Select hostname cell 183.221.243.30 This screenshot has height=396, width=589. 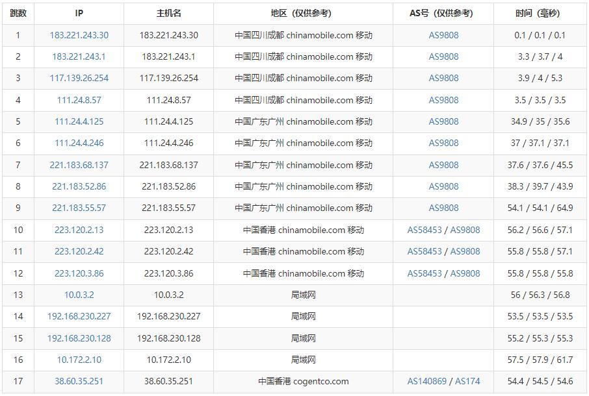(x=168, y=35)
